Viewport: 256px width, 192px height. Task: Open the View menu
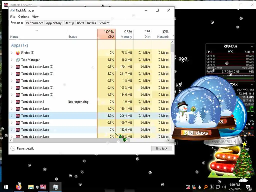[35, 17]
